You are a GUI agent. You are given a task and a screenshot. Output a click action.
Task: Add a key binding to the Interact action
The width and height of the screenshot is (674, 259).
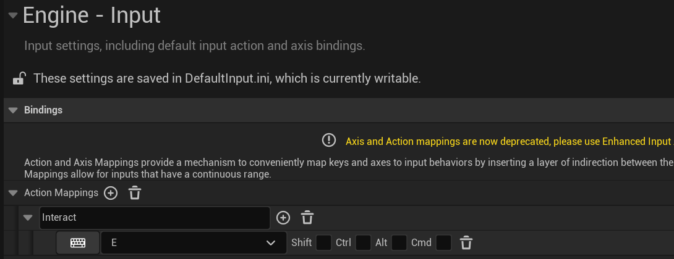pyautogui.click(x=283, y=218)
